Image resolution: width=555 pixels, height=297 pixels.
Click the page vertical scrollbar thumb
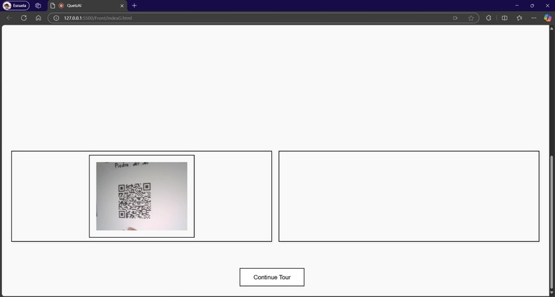click(552, 223)
